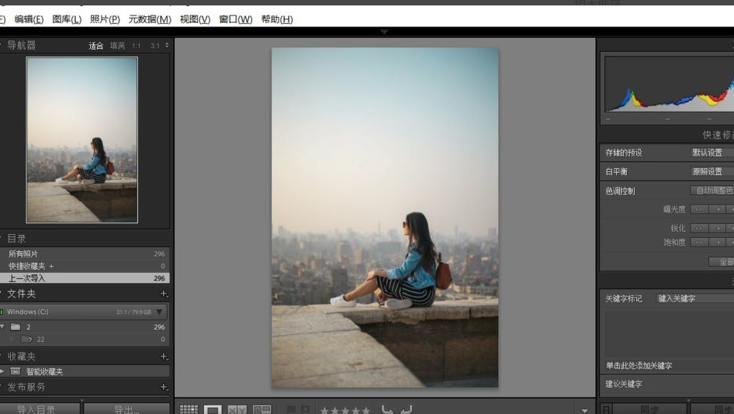The width and height of the screenshot is (734, 414).
Task: Expand the 智能收藏夹 collection set
Action: click(3, 371)
